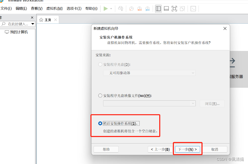The image size is (248, 164).
Task: Switch to the 主页 tab
Action: (x=48, y=20)
